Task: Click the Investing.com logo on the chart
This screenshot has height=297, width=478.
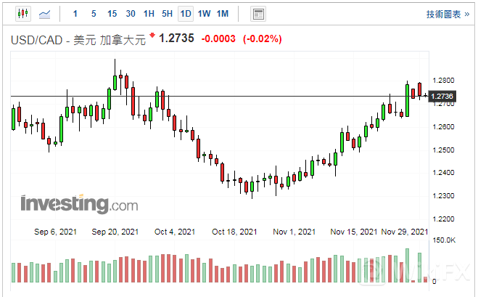Action: pos(79,203)
